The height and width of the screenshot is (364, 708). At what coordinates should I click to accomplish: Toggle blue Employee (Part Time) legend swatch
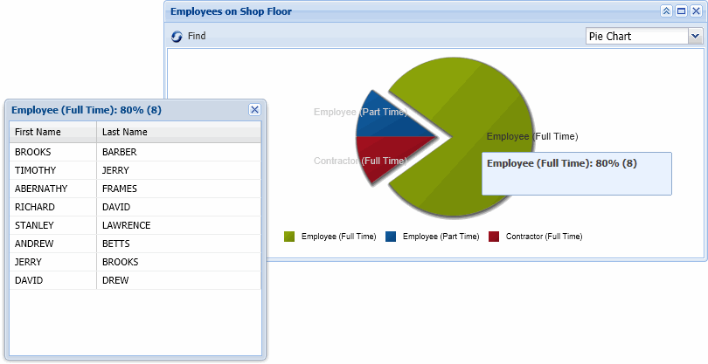pos(391,237)
